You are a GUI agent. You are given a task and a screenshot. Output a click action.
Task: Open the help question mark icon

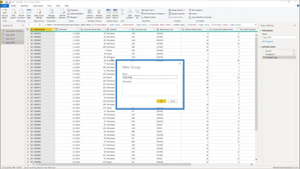pyautogui.click(x=298, y=6)
